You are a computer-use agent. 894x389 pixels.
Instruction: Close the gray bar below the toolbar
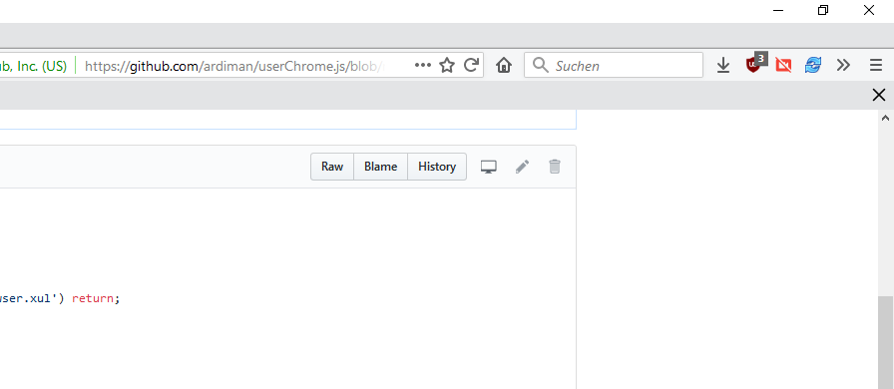coord(879,95)
